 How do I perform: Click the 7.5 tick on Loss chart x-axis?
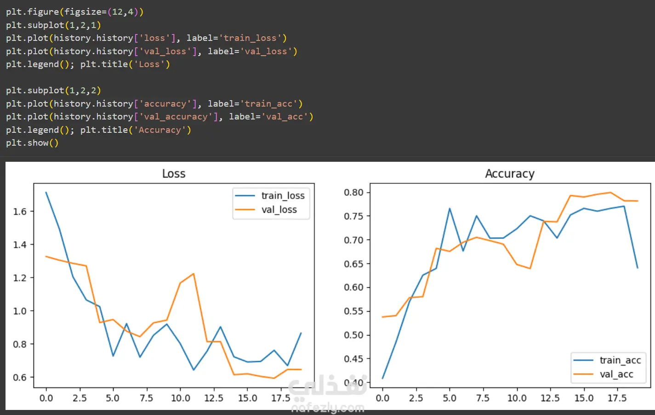point(146,398)
